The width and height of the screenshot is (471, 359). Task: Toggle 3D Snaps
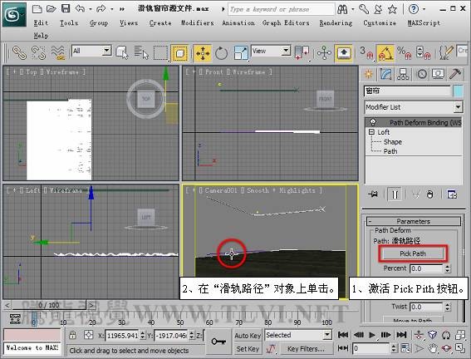pyautogui.click(x=366, y=53)
